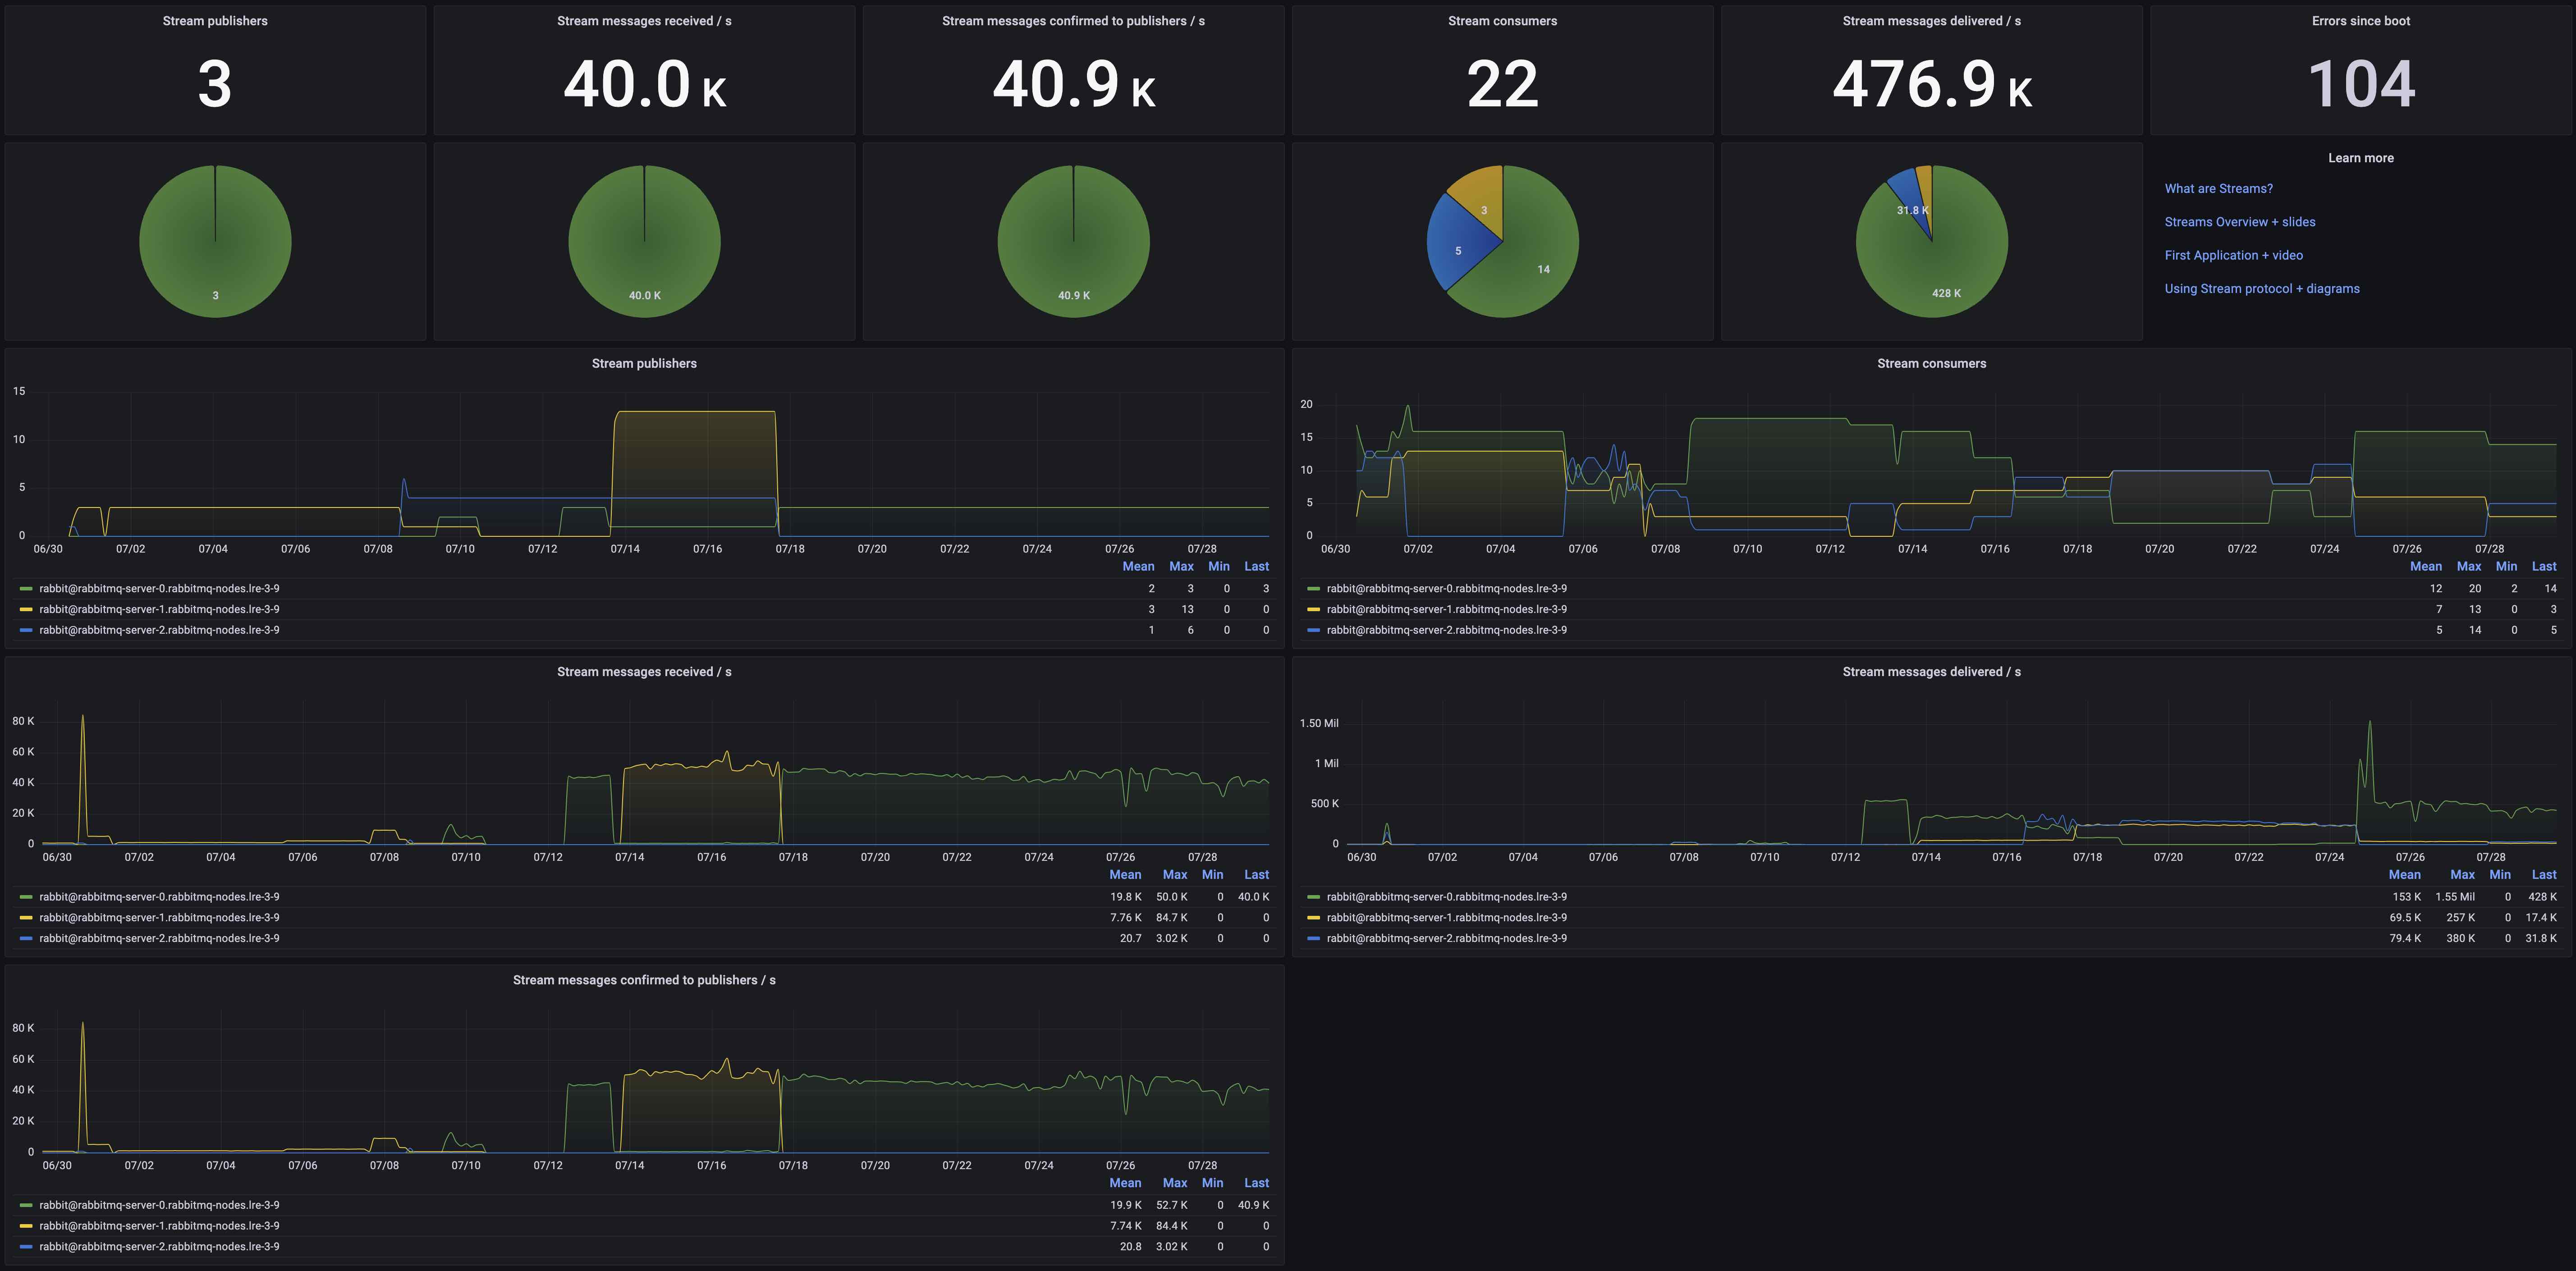
Task: Open 'Using Stream protocol + diagrams' link
Action: coord(2261,289)
